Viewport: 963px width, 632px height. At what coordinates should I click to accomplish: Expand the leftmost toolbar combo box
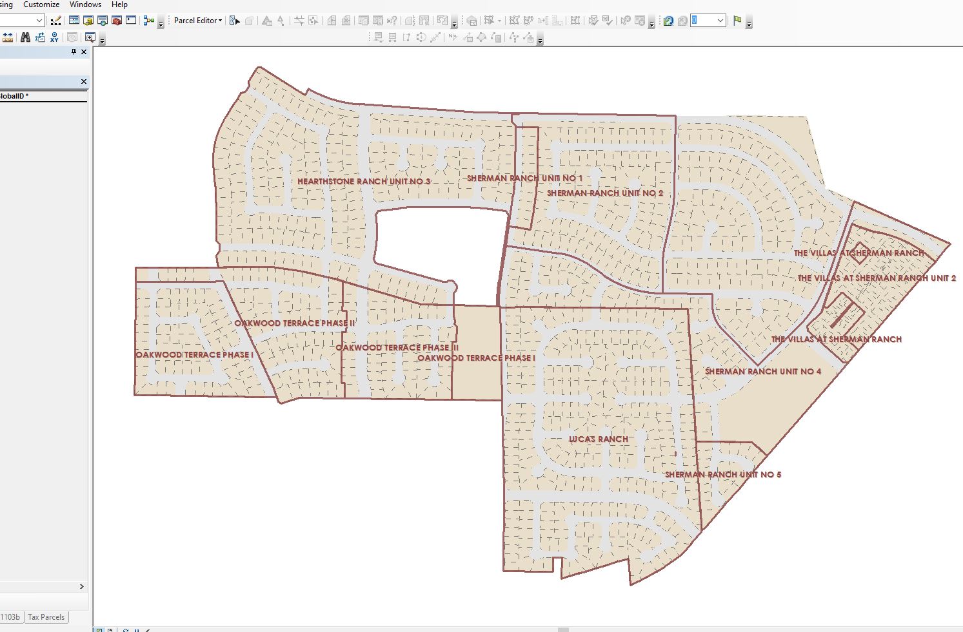click(39, 21)
